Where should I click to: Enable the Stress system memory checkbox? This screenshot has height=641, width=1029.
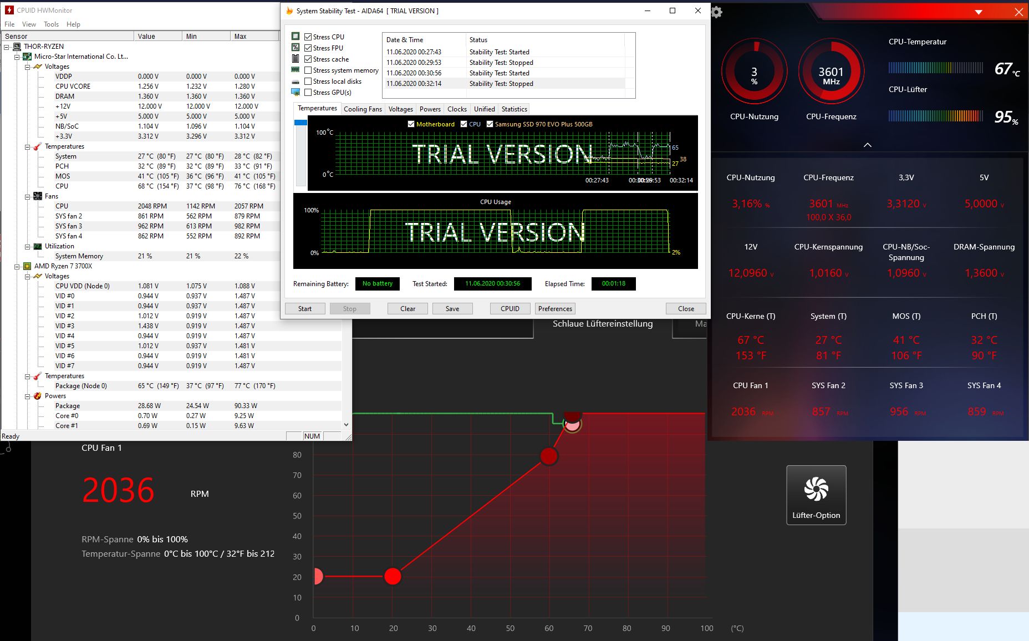click(308, 70)
